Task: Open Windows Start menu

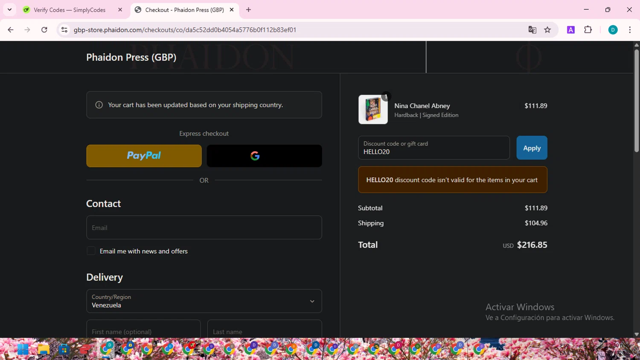Action: (x=23, y=349)
